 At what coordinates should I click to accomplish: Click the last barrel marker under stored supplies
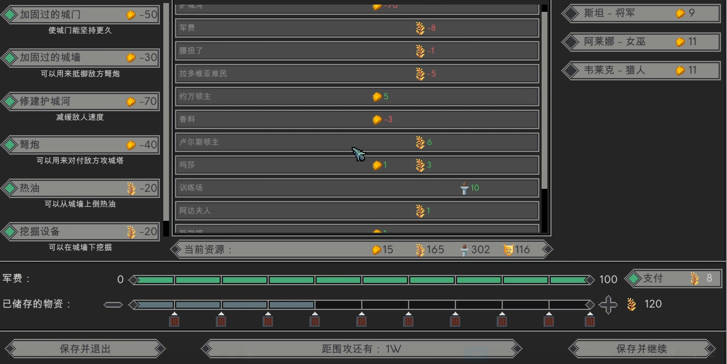590,319
